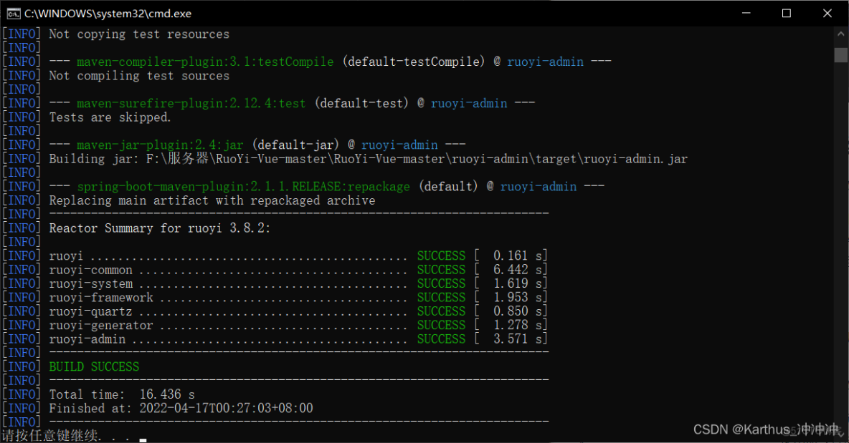Click 'ruoyi-admin' in the reactor summary
Viewport: 849px width, 443px height.
87,339
